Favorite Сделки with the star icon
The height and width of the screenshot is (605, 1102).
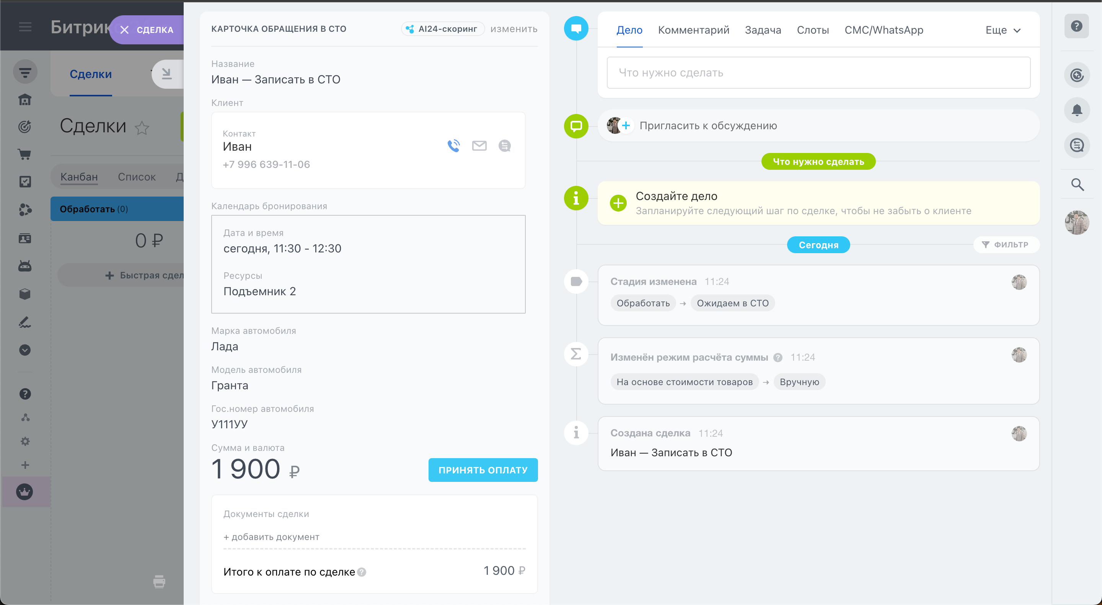[142, 128]
